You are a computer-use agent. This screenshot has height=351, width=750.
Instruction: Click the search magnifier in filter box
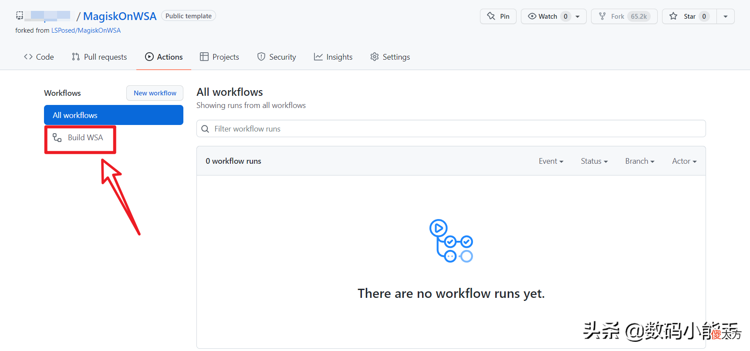point(205,129)
